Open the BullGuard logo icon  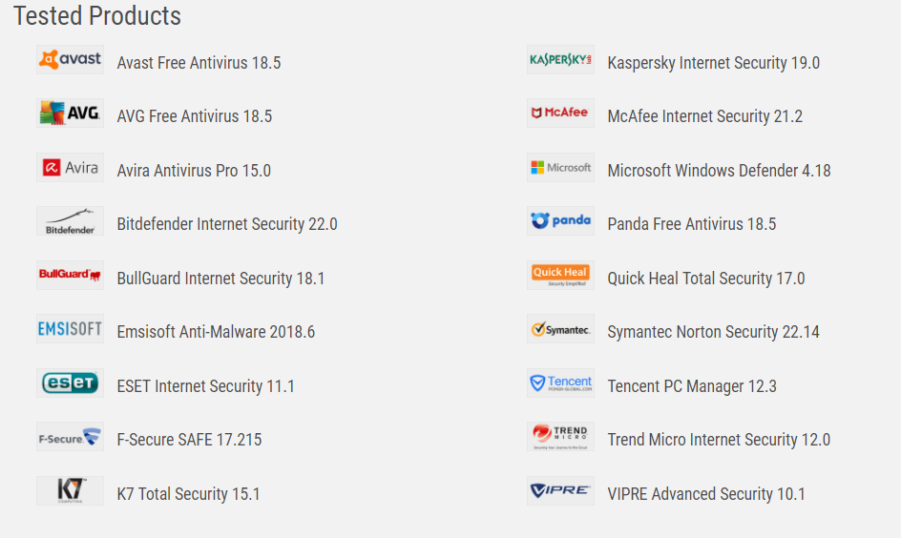70,276
